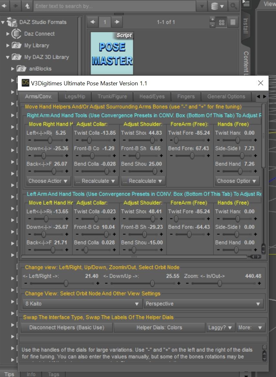Click the magnifier search icon

point(233,6)
